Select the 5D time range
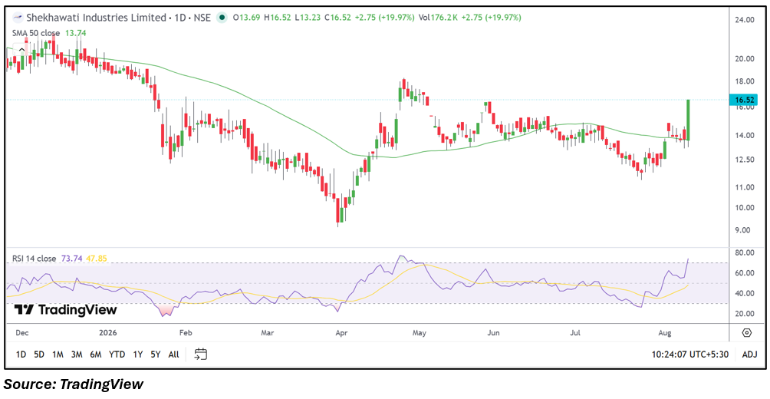 tap(39, 354)
